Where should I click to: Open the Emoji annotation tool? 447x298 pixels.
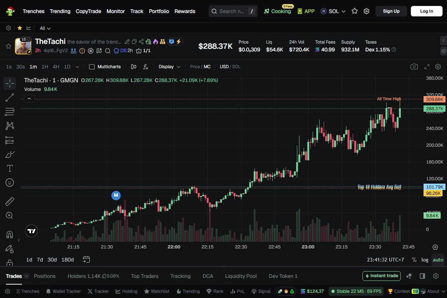pyautogui.click(x=10, y=183)
